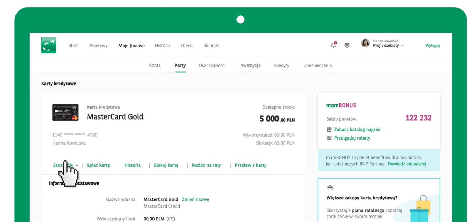The height and width of the screenshot is (222, 474).
Task: Click Hanna Kowalska's profile avatar
Action: (365, 43)
